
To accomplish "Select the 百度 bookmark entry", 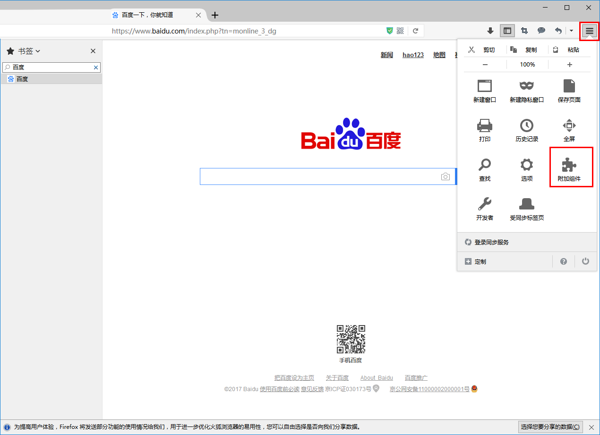I will (51, 79).
